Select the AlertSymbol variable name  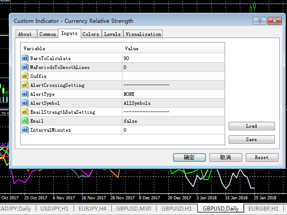(45, 103)
